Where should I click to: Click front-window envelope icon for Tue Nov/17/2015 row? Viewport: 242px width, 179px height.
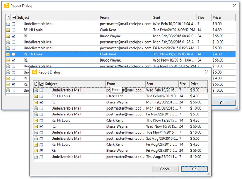pyautogui.click(x=36, y=133)
